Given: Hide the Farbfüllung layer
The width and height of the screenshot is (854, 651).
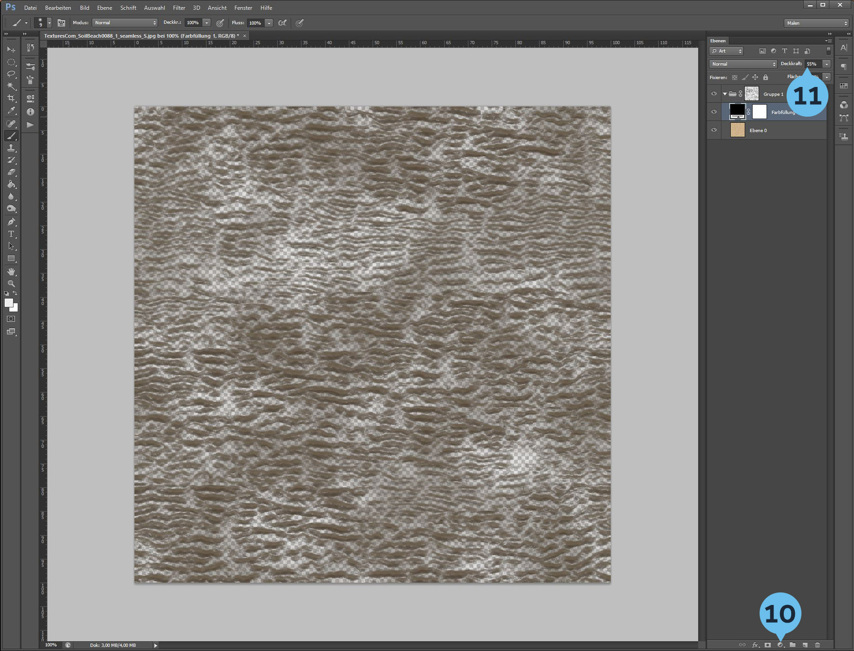Looking at the screenshot, I should (714, 112).
